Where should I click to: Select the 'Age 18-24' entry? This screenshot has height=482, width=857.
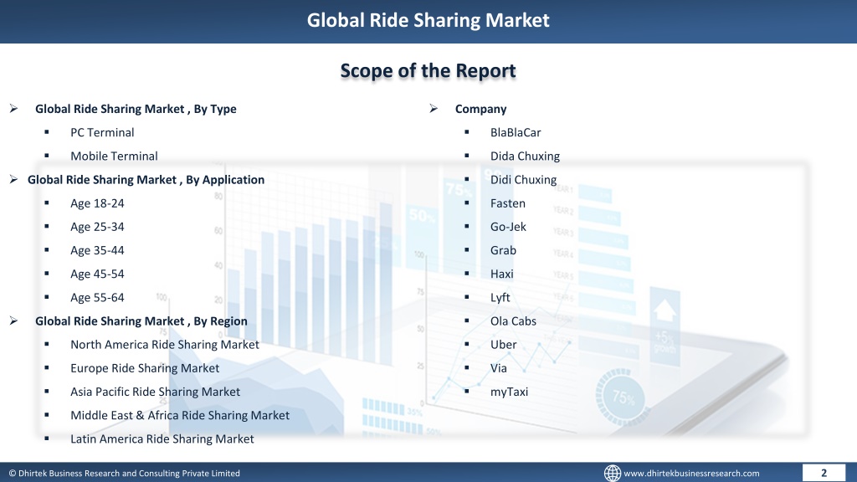pyautogui.click(x=97, y=203)
